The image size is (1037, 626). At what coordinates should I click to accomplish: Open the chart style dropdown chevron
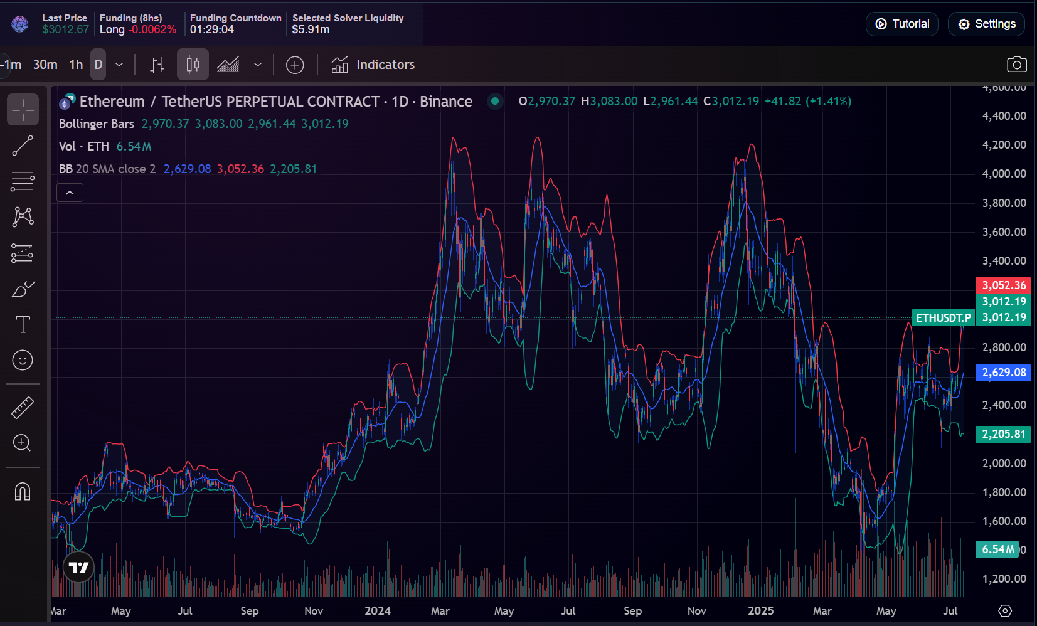257,64
